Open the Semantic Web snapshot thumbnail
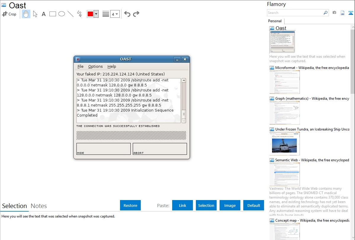The height and width of the screenshot is (240, 355). click(x=284, y=174)
